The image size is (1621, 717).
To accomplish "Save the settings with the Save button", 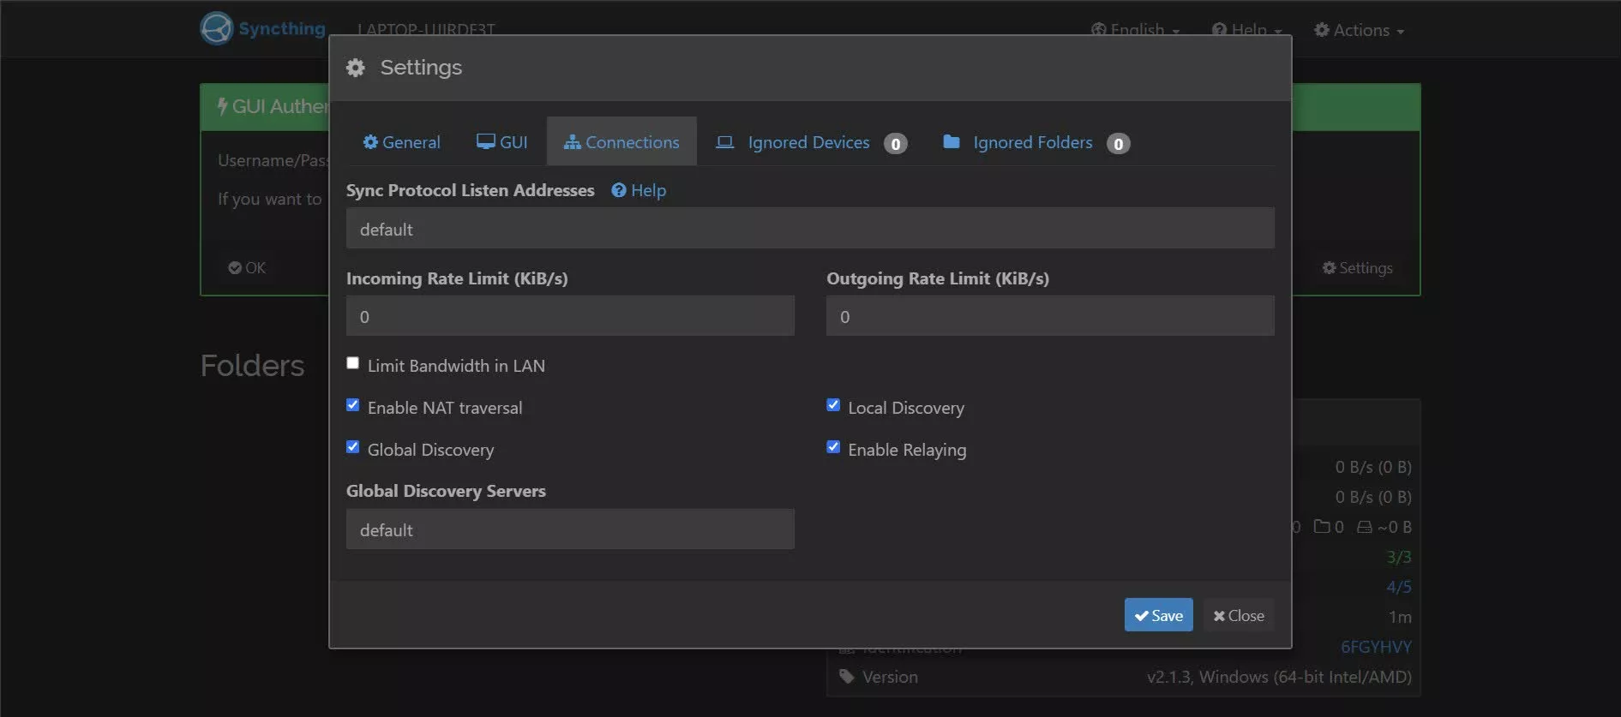I will (x=1159, y=615).
